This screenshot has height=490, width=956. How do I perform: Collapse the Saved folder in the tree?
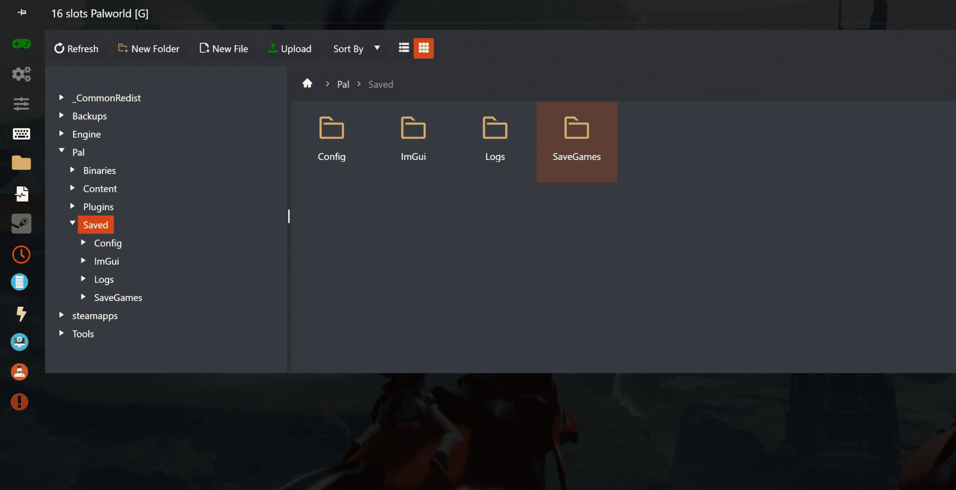click(72, 224)
